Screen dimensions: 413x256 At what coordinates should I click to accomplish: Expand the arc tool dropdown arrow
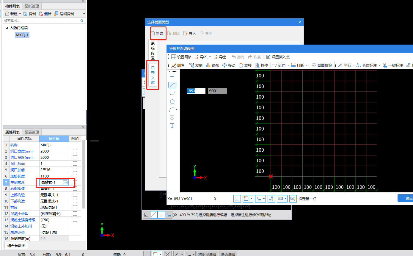(x=177, y=110)
